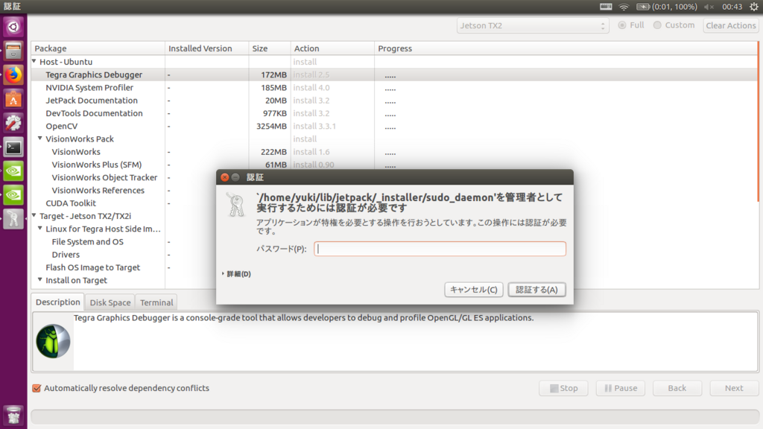
Task: Open the Trash from the dock
Action: point(13,415)
